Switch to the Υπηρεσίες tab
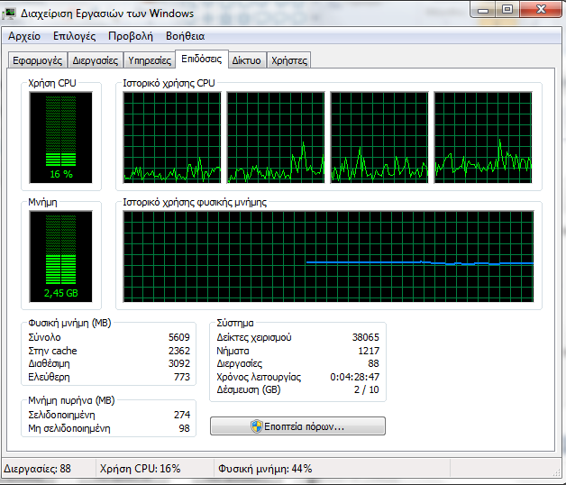 click(x=150, y=60)
